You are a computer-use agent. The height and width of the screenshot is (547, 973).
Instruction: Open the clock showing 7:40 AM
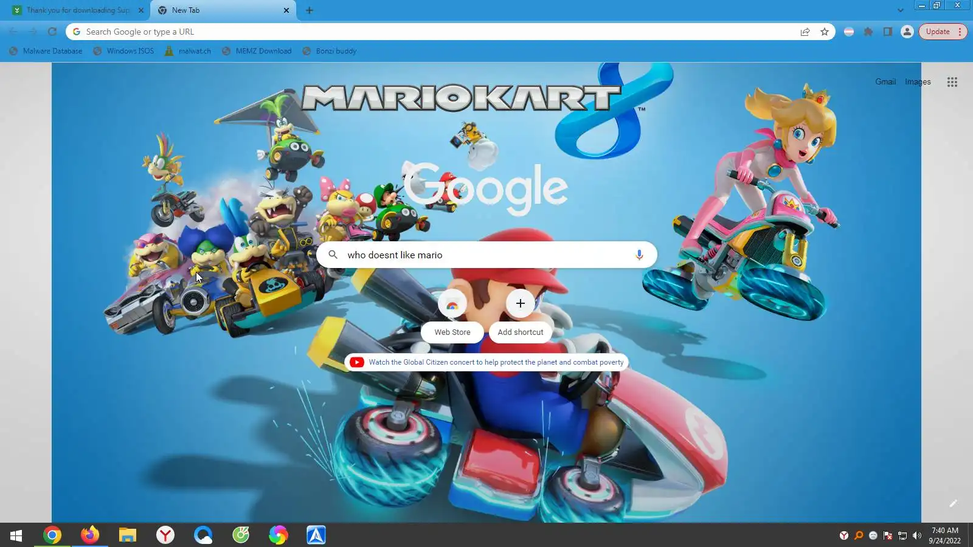(945, 535)
